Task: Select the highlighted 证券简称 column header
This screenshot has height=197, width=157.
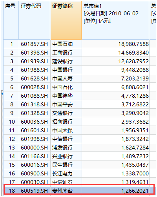Action: click(x=66, y=20)
